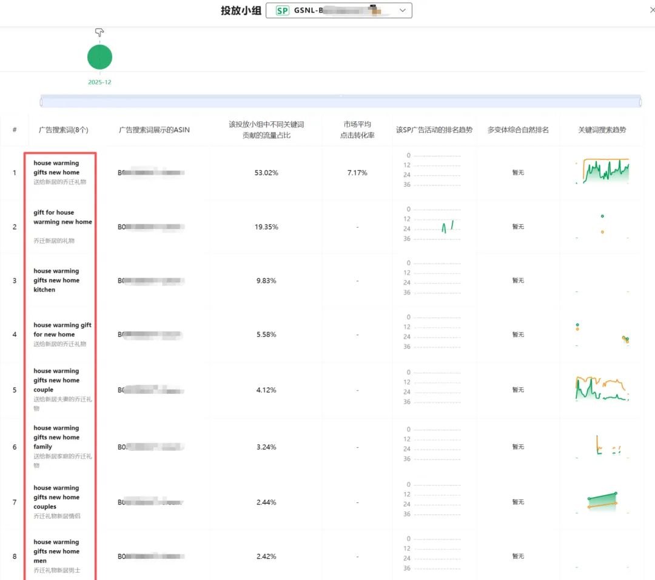The width and height of the screenshot is (655, 580).
Task: Select the green 2025-12 timeline node
Action: [x=99, y=57]
